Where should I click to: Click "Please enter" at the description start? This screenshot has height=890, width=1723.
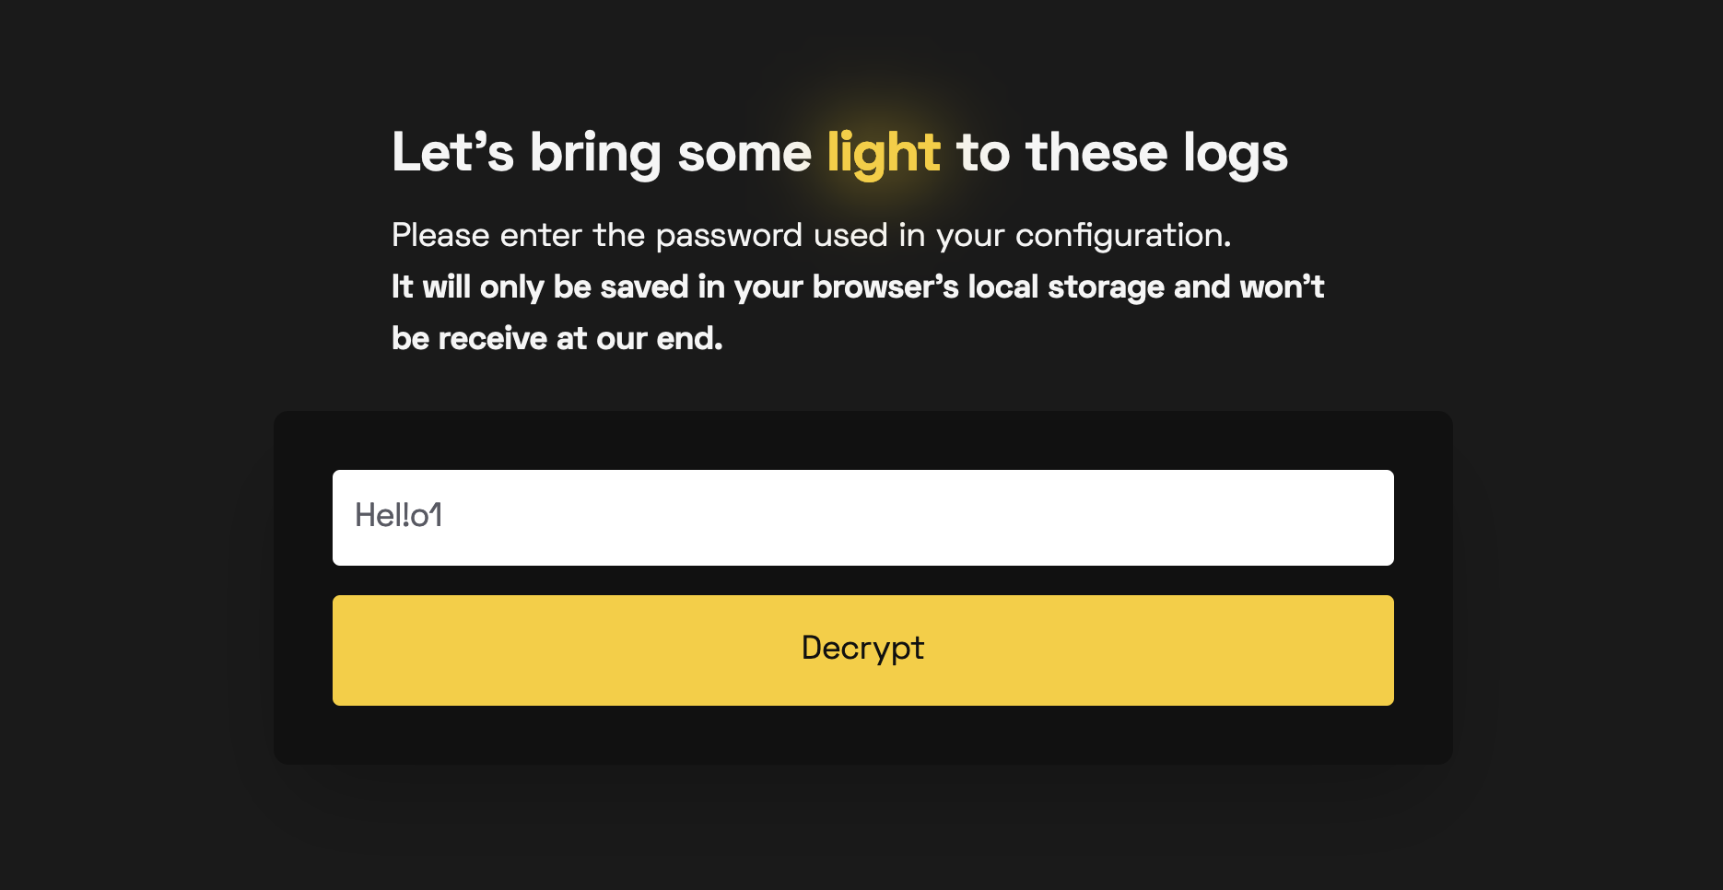pyautogui.click(x=487, y=236)
